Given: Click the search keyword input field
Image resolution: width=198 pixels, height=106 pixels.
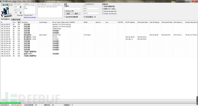Looking at the screenshot, I should (72, 8).
